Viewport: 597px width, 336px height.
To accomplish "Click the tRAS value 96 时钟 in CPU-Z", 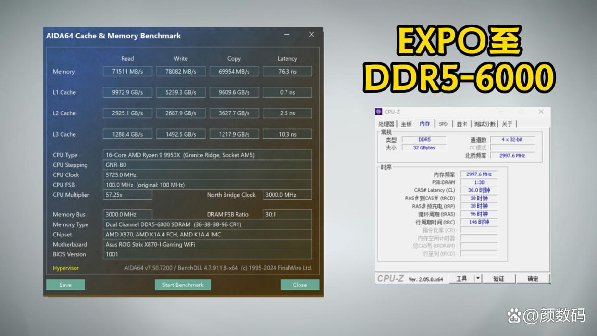I will point(479,214).
